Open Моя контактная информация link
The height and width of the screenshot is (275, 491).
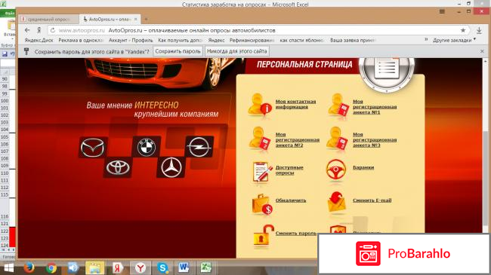pos(296,104)
